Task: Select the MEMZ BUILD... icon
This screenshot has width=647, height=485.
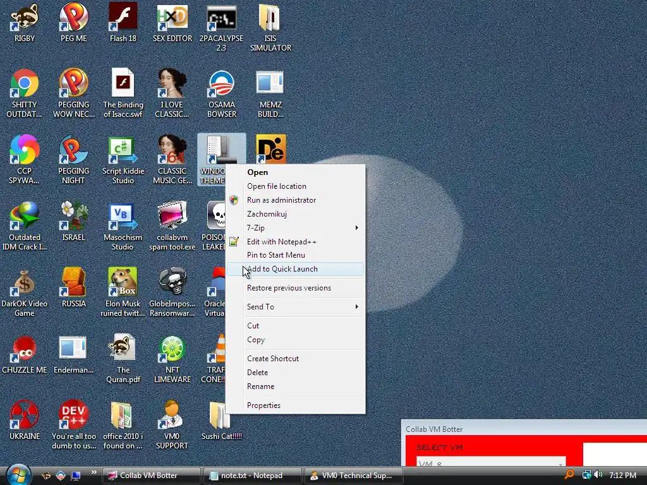Action: (x=270, y=93)
